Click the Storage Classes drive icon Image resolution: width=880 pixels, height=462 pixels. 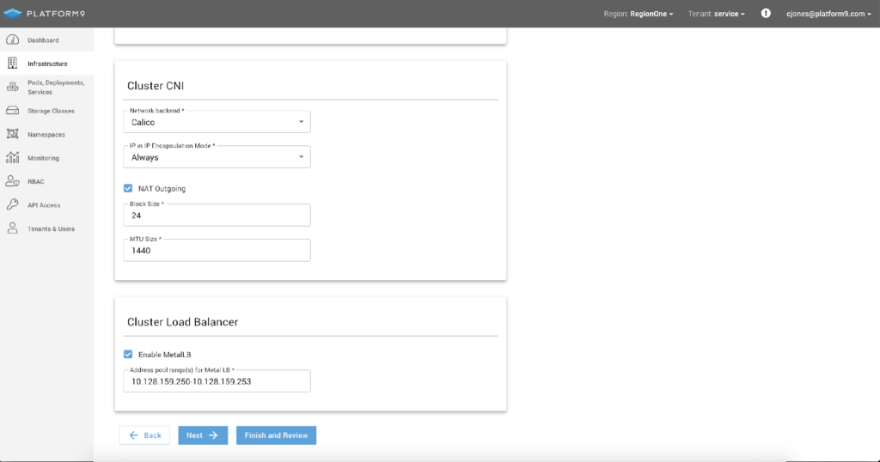pyautogui.click(x=12, y=111)
